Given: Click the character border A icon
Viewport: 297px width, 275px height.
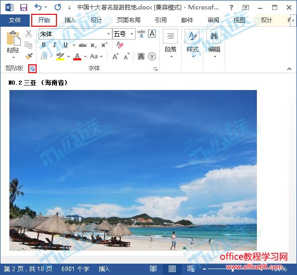Looking at the screenshot, I should (152, 34).
